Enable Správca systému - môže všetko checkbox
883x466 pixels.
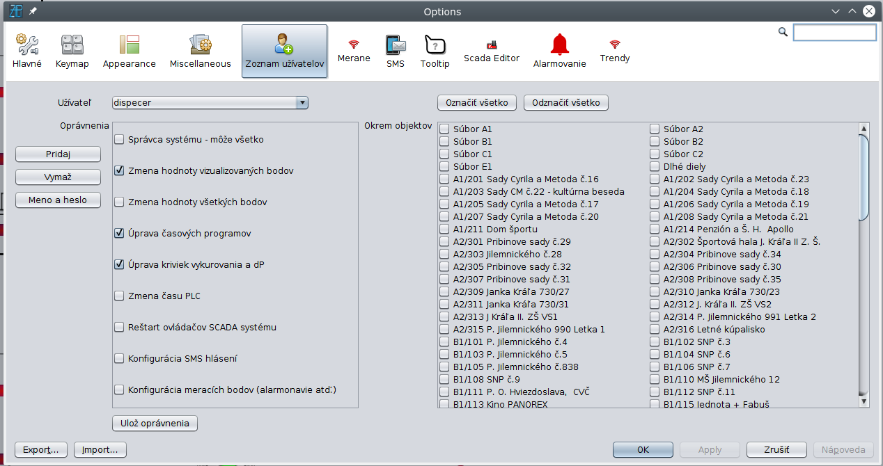[120, 140]
